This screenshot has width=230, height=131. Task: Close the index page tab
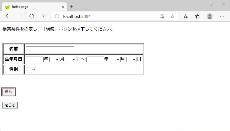(63, 6)
